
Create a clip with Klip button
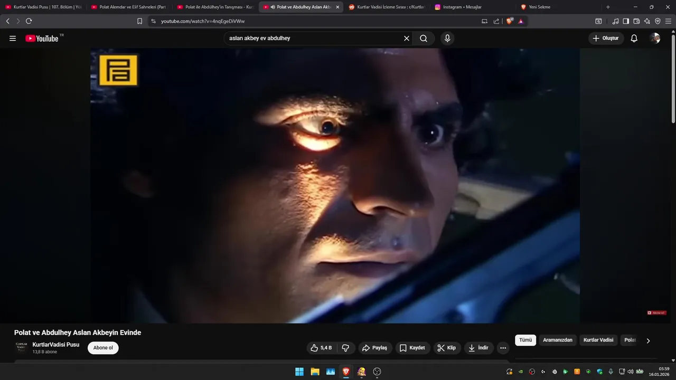pyautogui.click(x=446, y=348)
